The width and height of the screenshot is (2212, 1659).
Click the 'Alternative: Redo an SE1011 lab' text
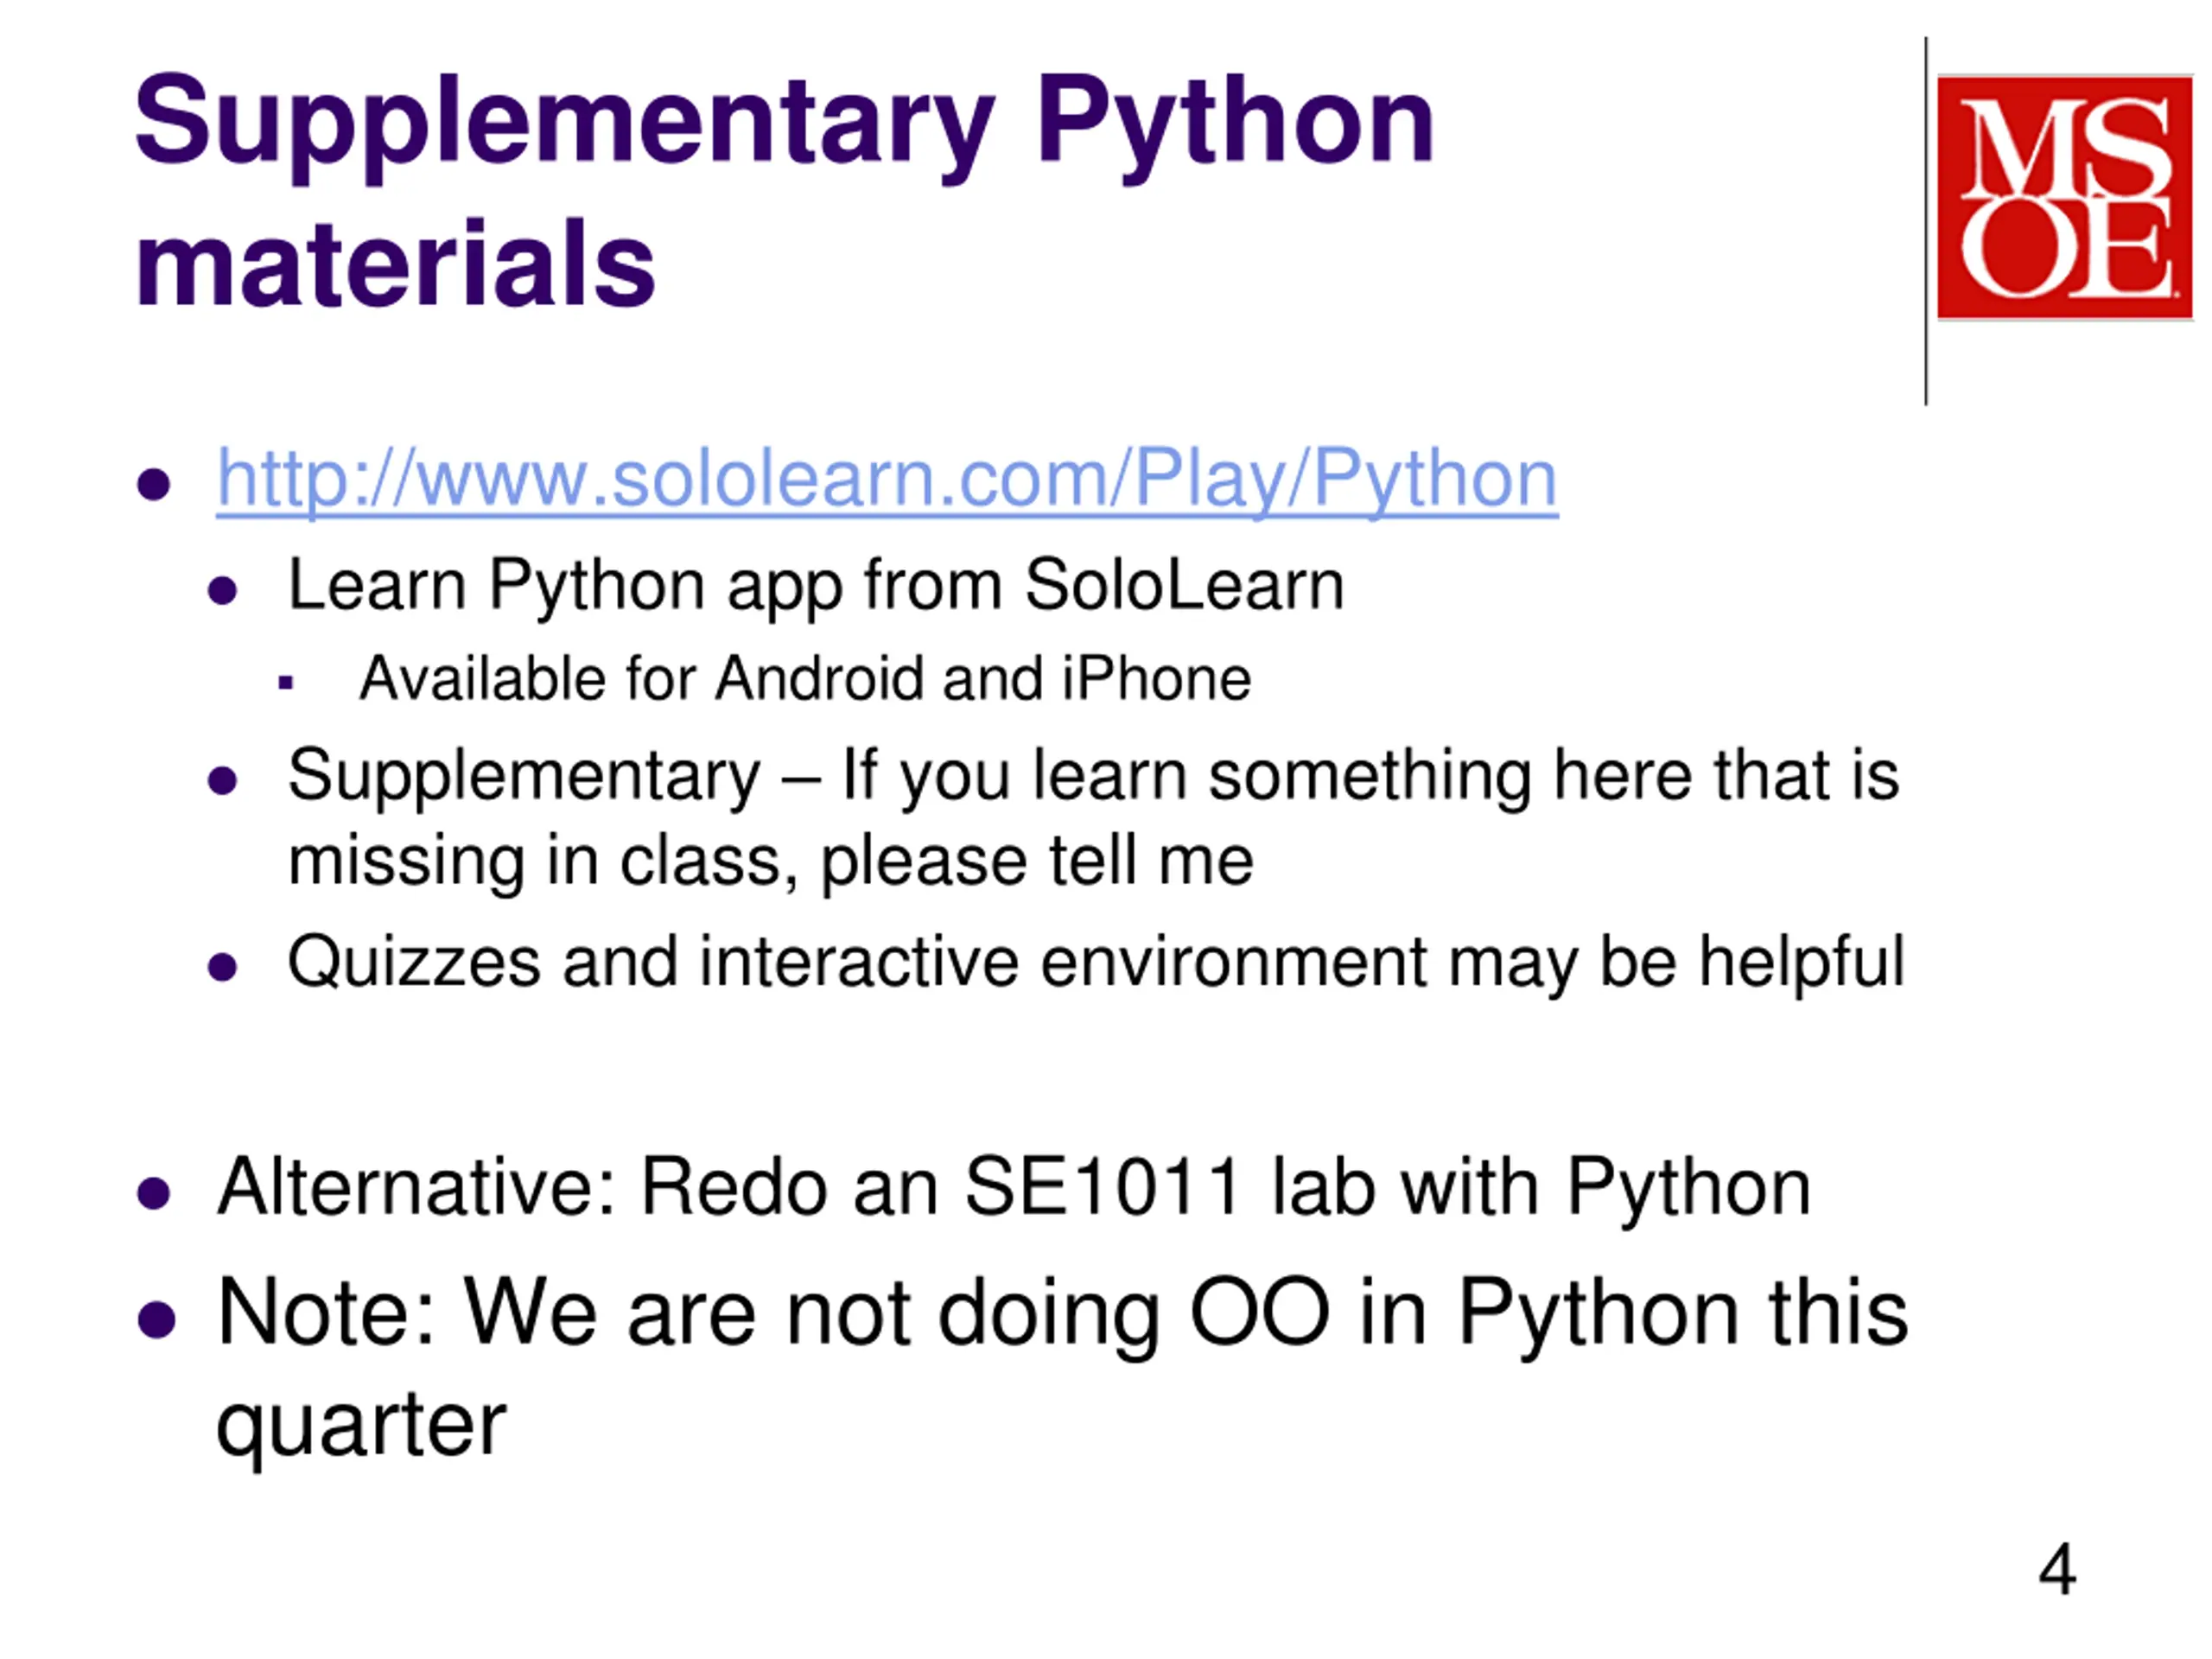(x=1013, y=1188)
